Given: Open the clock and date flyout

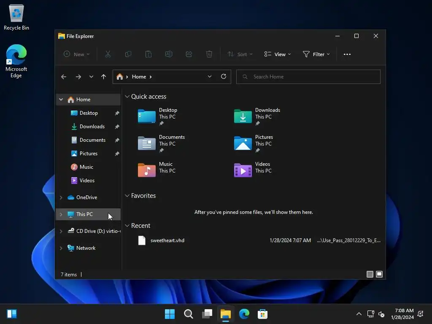Looking at the screenshot, I should (402, 314).
